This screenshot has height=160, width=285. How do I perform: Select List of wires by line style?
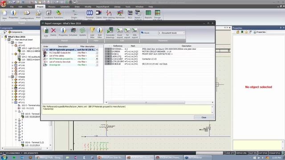pyautogui.click(x=60, y=62)
